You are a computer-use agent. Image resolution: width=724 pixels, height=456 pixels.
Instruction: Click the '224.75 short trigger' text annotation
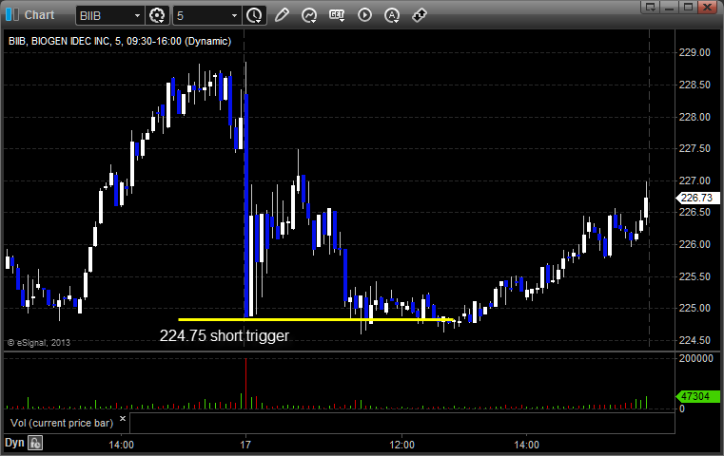click(225, 335)
